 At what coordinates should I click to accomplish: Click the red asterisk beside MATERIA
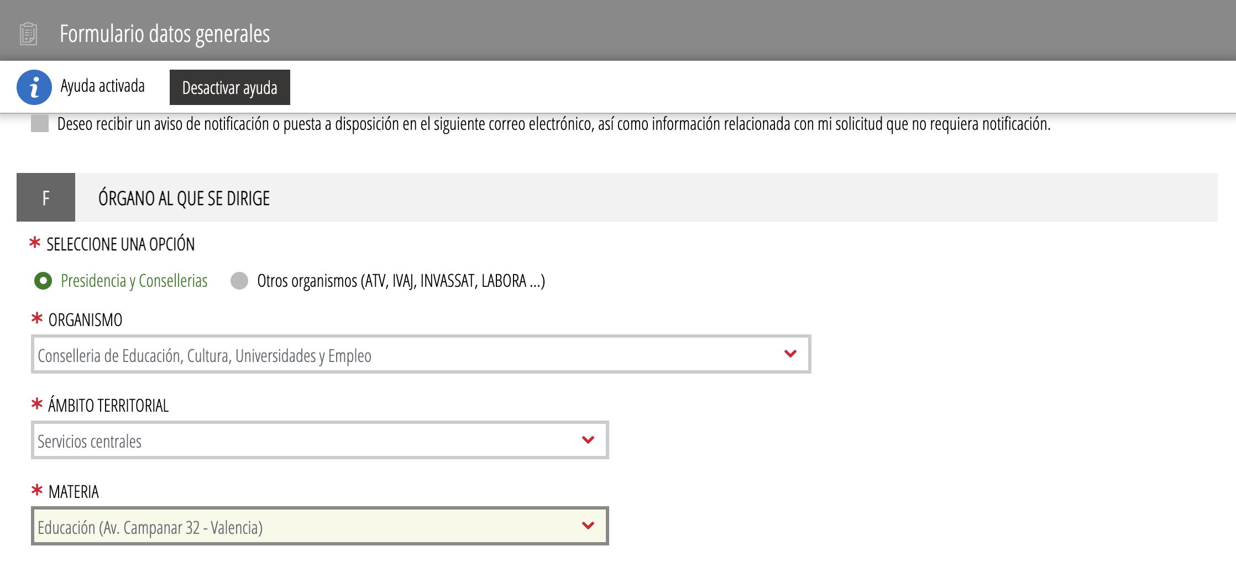(37, 490)
